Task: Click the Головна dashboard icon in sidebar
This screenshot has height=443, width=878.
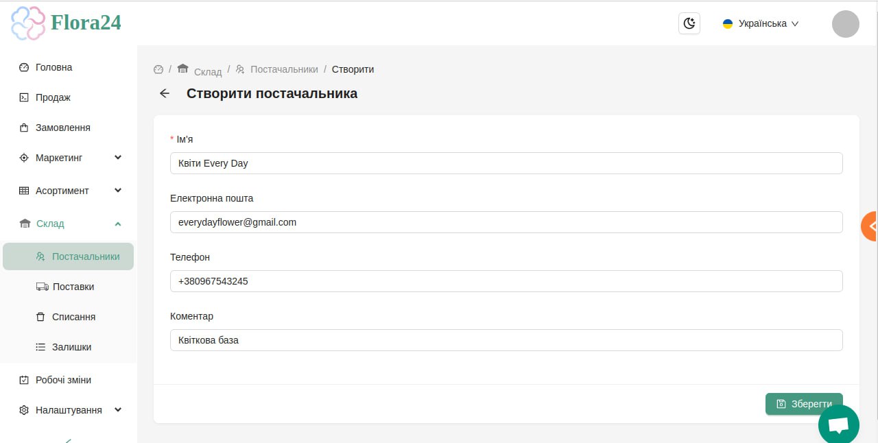Action: (x=24, y=67)
